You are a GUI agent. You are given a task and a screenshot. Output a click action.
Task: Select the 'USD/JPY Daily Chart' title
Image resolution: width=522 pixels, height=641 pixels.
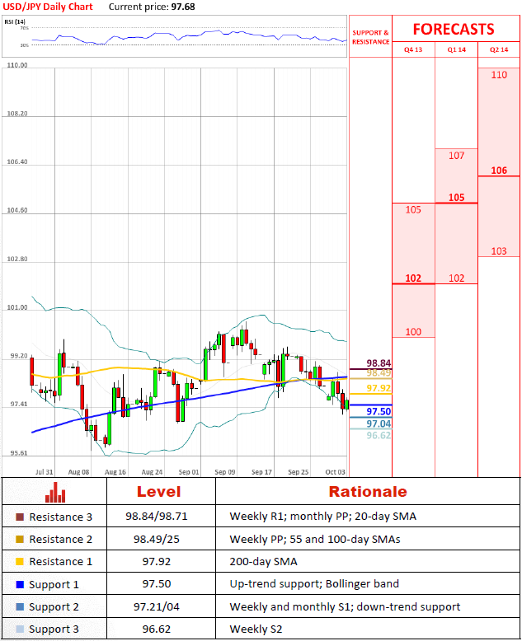coord(48,7)
